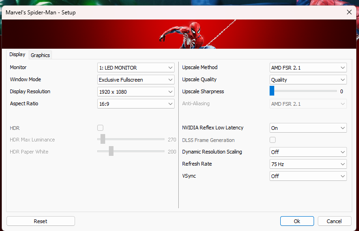Select the Display tab
Screen dimensions: 359x231
18,54
